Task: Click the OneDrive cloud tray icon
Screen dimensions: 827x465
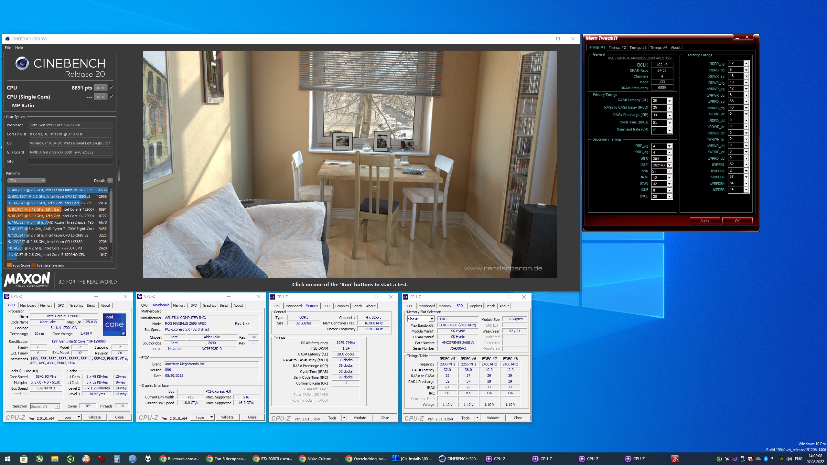Action: [x=758, y=459]
